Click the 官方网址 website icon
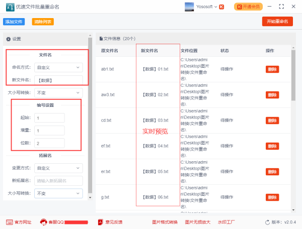 point(9,222)
